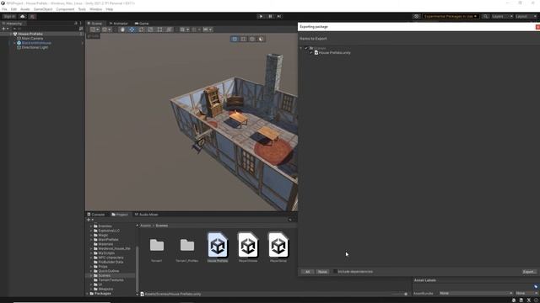Expand the Packages folder
Screen dimensions: 540x303
click(x=87, y=294)
